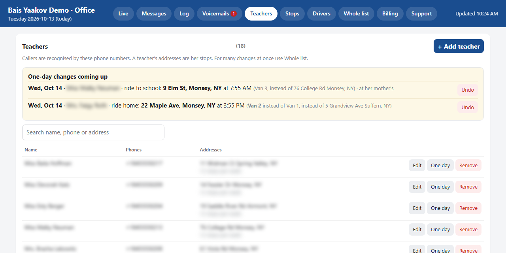506x253 pixels.
Task: Remove the second teacher in the list
Action: (x=468, y=187)
